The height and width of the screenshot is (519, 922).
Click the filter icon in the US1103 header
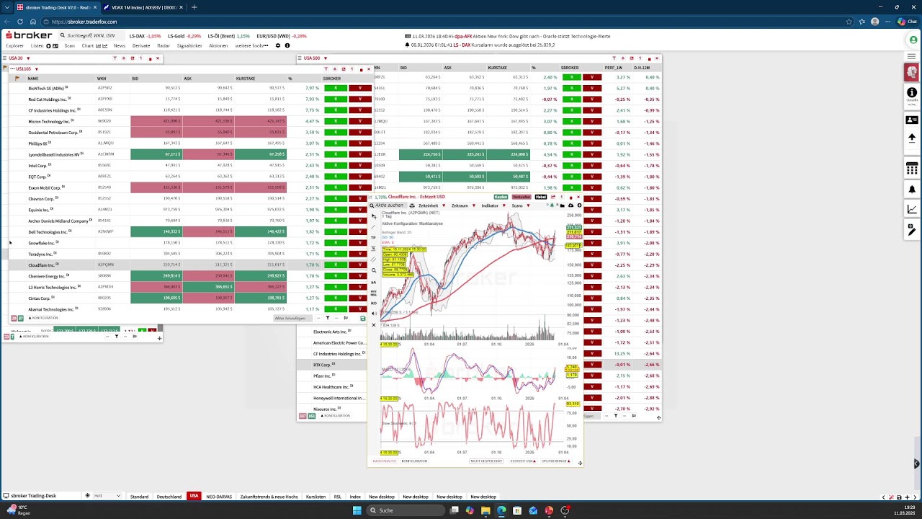click(326, 69)
